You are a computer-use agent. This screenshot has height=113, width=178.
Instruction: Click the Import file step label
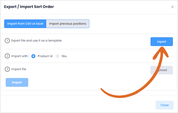[19, 69]
